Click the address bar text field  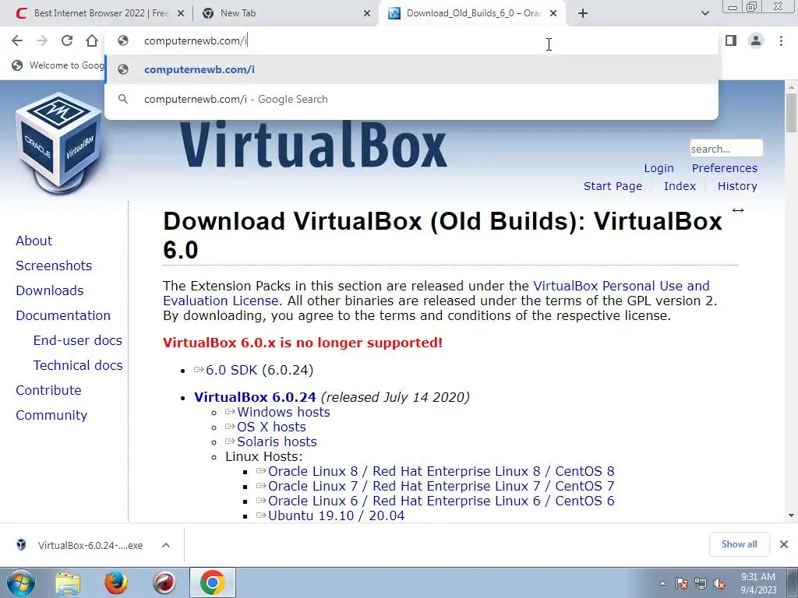click(x=411, y=40)
